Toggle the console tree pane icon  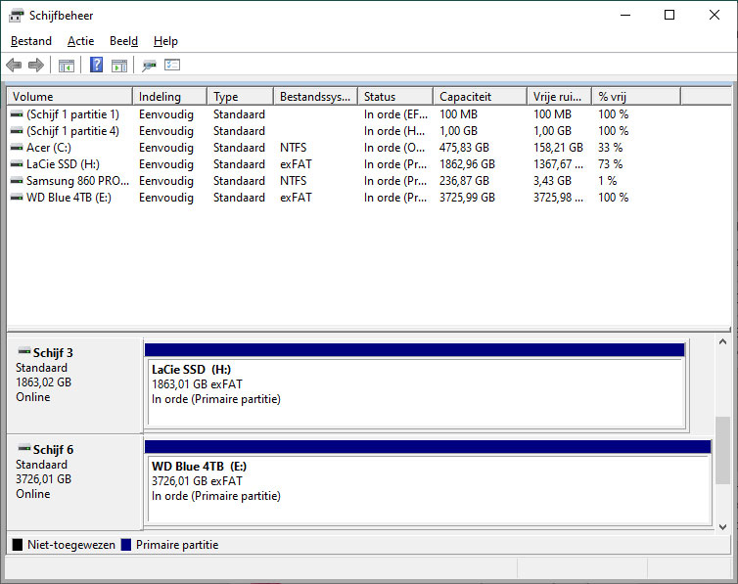[x=67, y=66]
